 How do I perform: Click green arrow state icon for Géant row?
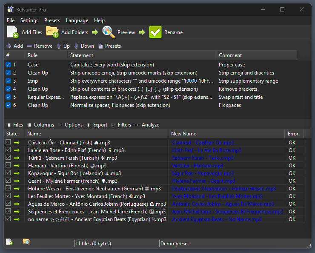click(17, 181)
